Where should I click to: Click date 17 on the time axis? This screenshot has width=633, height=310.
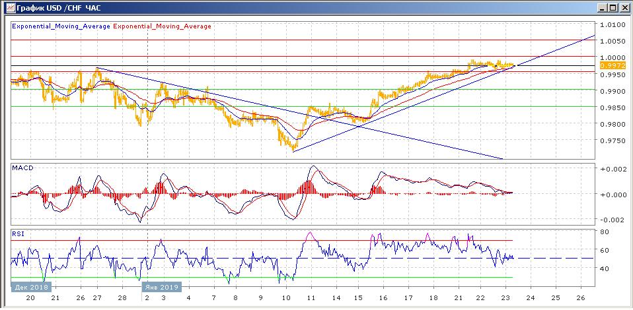pos(408,298)
